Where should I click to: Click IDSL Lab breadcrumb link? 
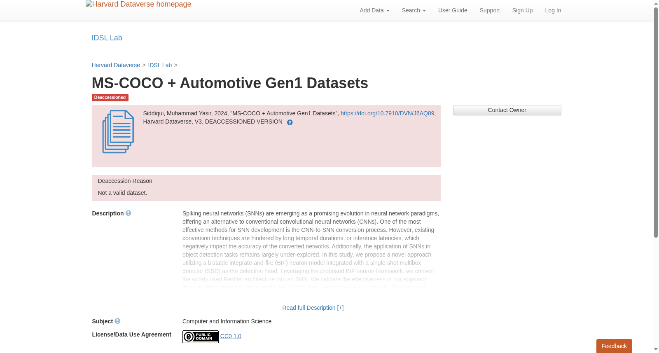point(160,65)
